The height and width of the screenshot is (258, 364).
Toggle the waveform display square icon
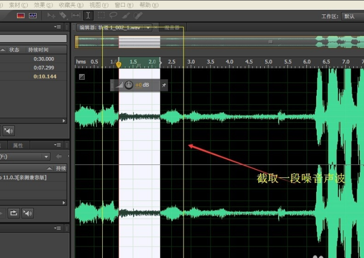(x=82, y=77)
